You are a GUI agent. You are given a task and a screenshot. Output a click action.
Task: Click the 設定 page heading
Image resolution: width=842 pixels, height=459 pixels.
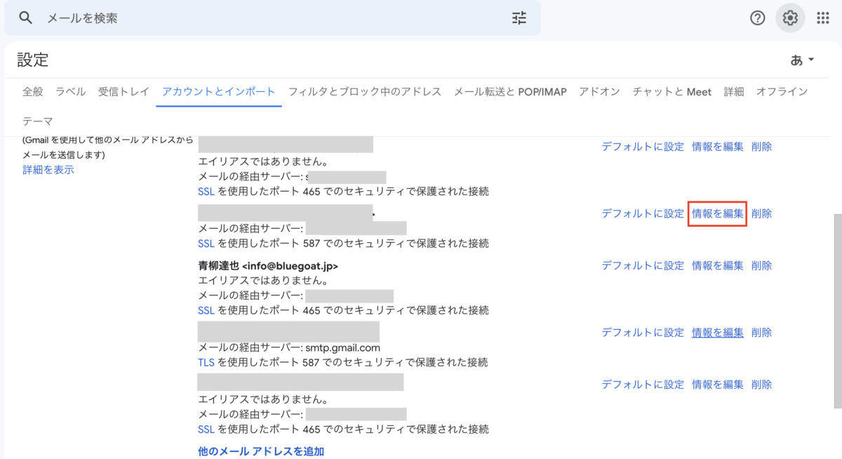pos(33,60)
